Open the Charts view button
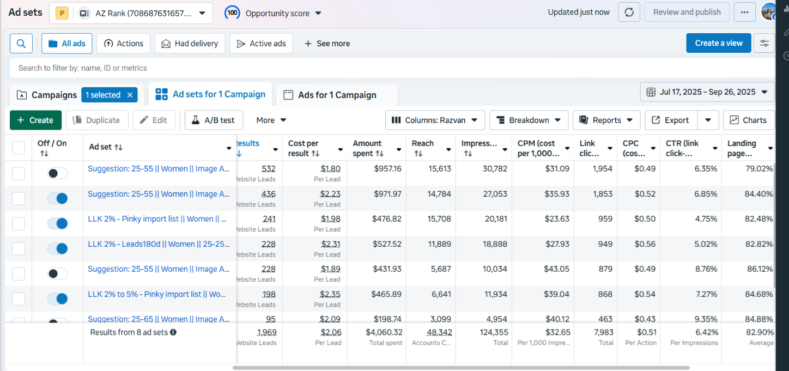Viewport: 789px width, 371px height. (x=749, y=120)
